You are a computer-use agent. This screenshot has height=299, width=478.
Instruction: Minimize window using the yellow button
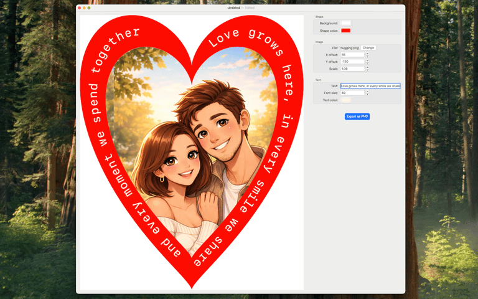pos(84,8)
